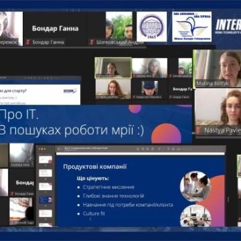Screen dimensions: 241x241
Task: Click the gallery tile of man in cap
Action: [x=150, y=89]
